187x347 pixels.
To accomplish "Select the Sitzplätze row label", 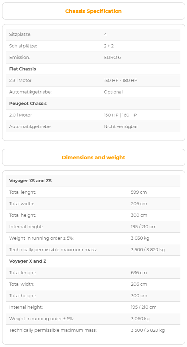I will 20,34.
